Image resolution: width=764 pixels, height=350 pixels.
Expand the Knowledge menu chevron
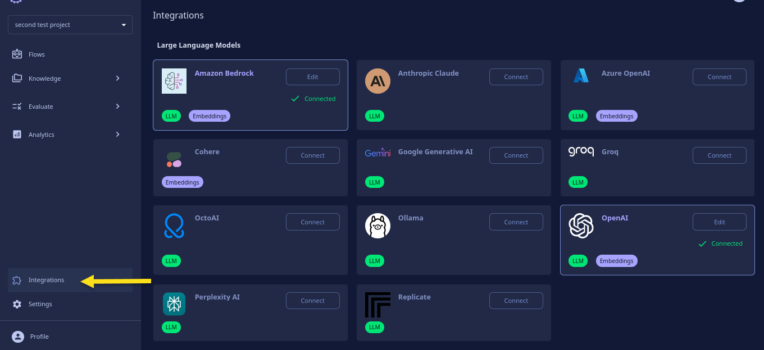pyautogui.click(x=117, y=79)
